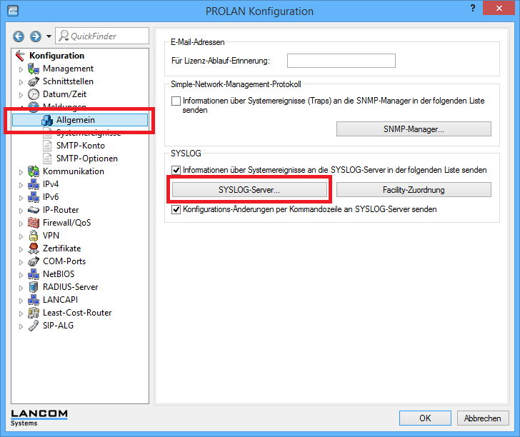520x437 pixels.
Task: Expand the Management tree node
Action: (x=21, y=69)
